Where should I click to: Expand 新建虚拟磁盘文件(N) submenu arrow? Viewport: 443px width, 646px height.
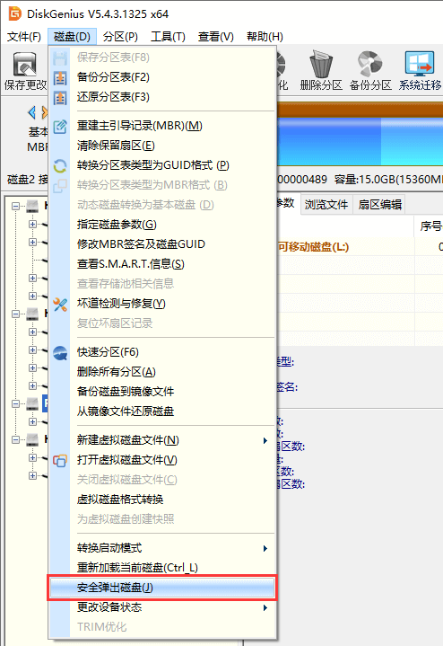click(265, 440)
